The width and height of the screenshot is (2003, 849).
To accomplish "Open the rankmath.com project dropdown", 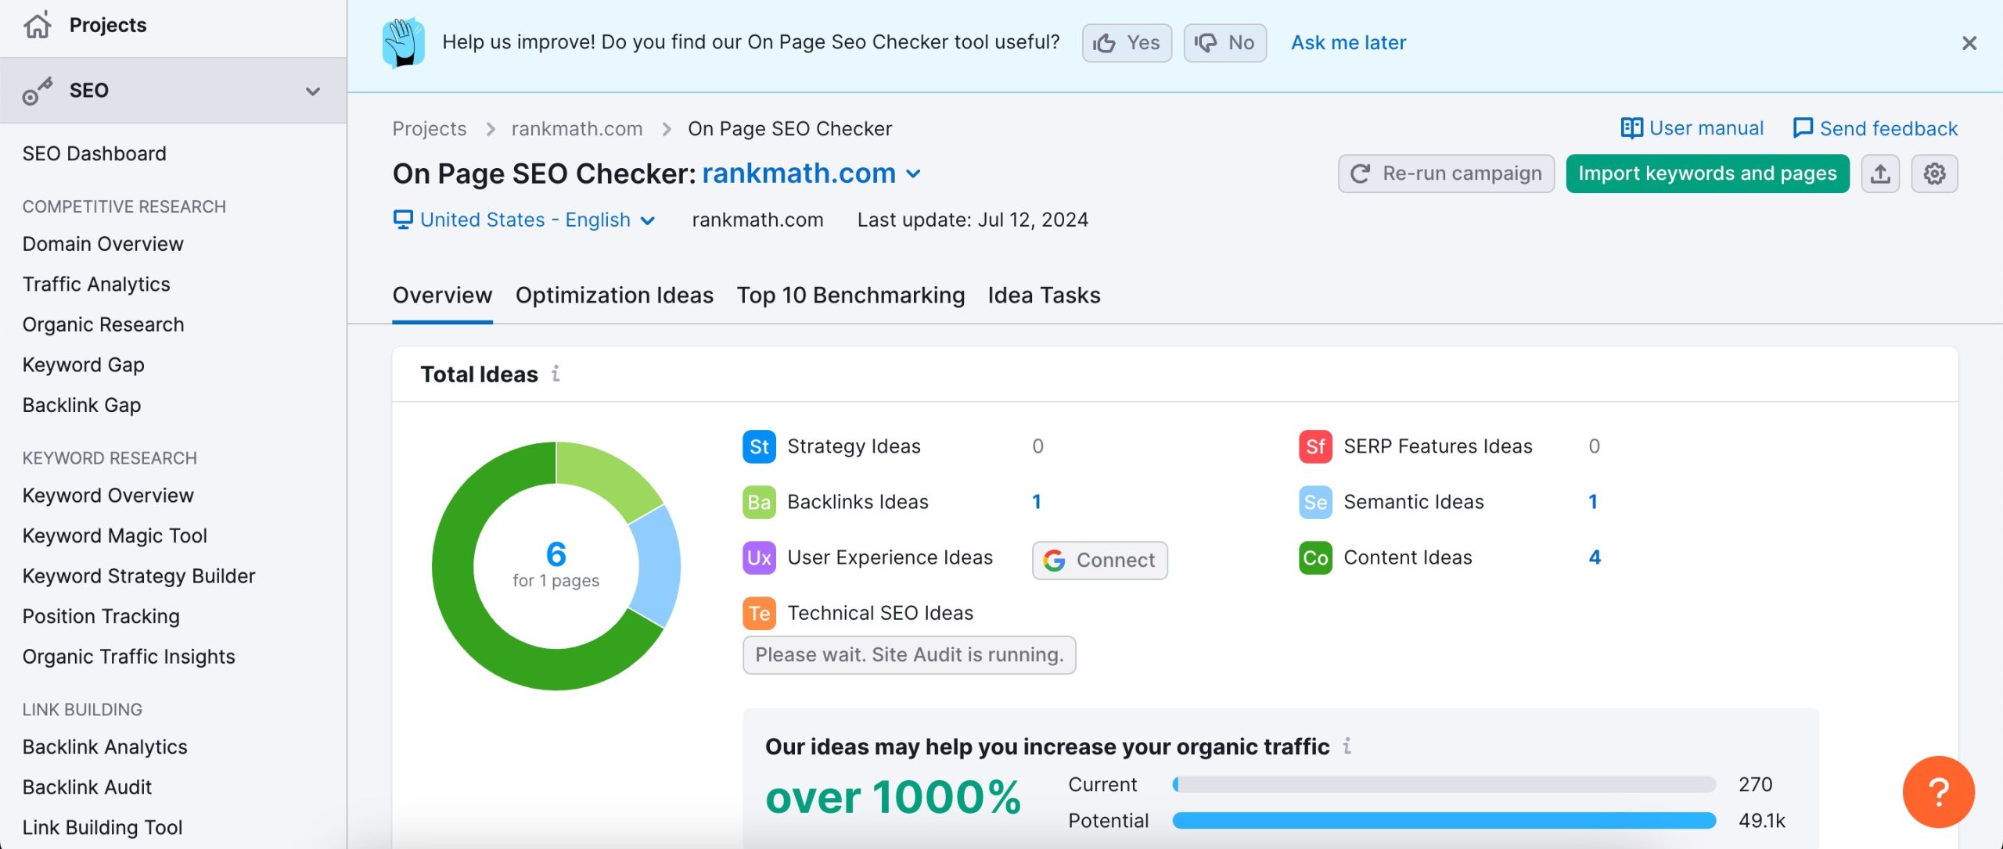I will (x=811, y=174).
